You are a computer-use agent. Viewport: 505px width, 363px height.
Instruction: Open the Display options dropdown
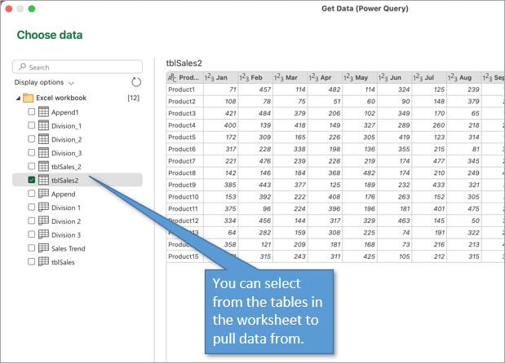point(45,82)
